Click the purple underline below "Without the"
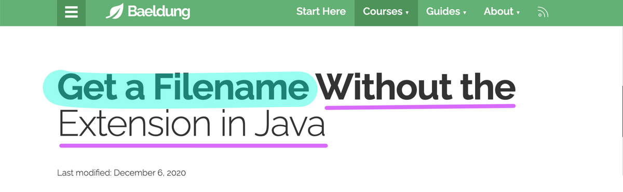This screenshot has width=623, height=192. (420, 107)
